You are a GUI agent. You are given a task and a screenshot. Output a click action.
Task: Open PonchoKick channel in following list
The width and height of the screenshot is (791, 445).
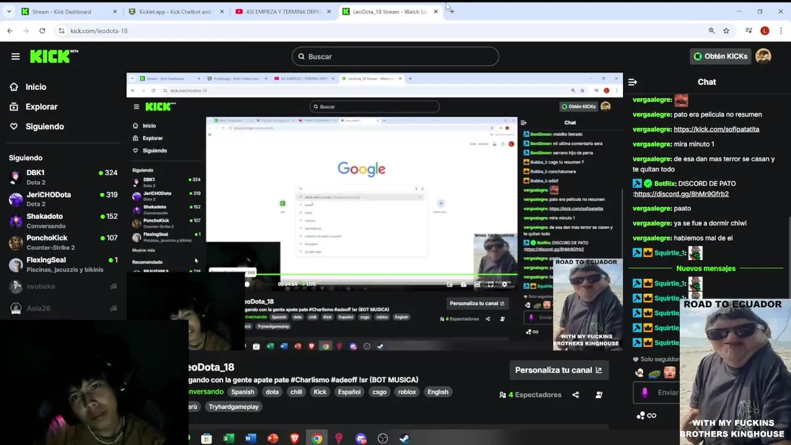click(62, 242)
